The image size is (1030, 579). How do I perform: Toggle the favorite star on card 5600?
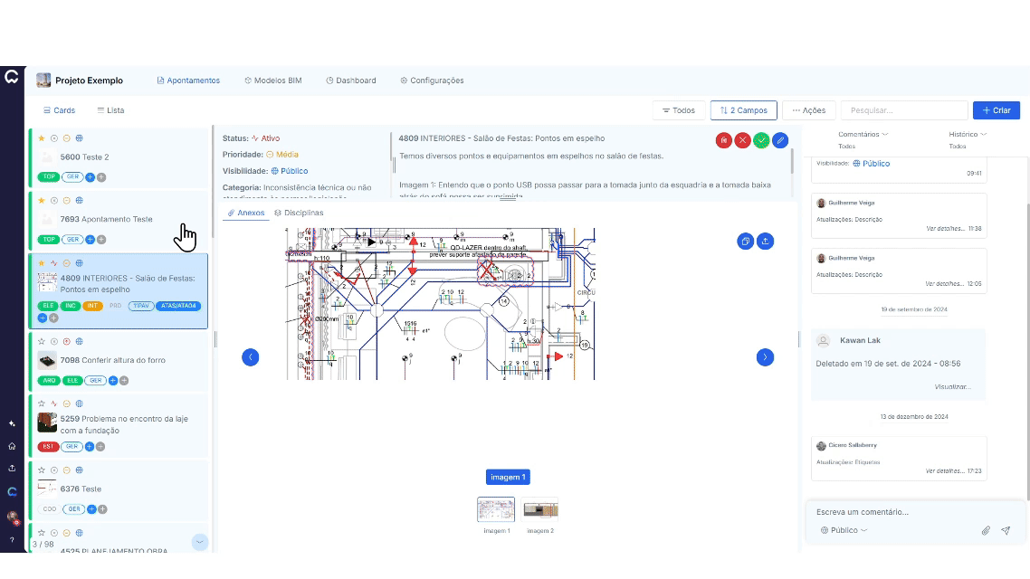(42, 138)
